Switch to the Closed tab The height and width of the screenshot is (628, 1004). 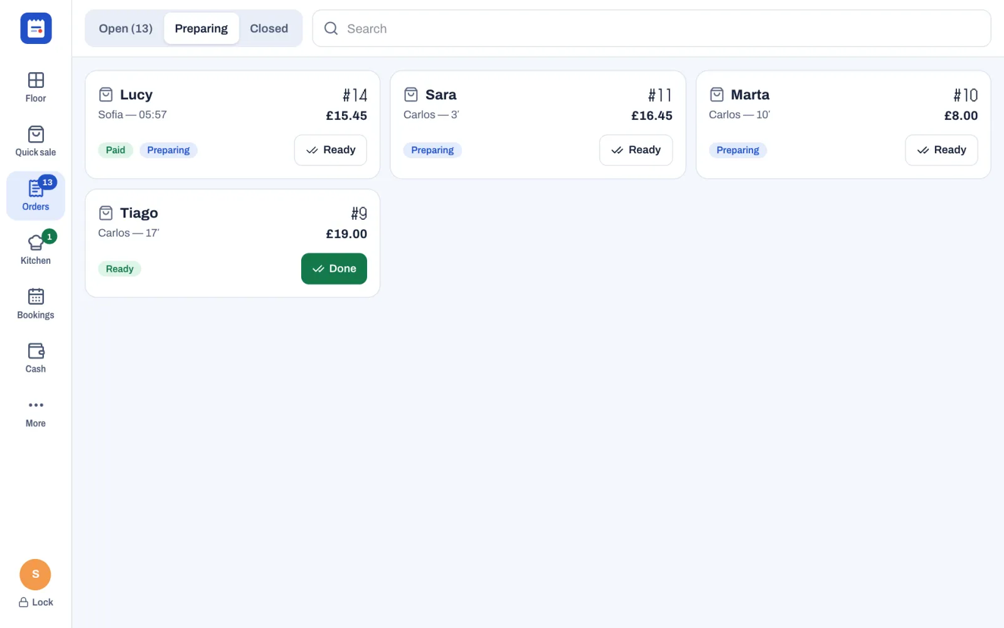(x=269, y=28)
